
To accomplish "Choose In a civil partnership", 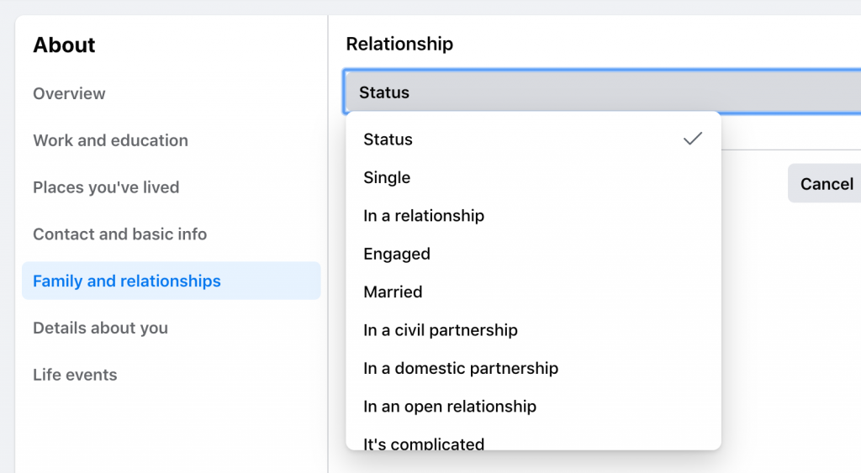I will (441, 330).
